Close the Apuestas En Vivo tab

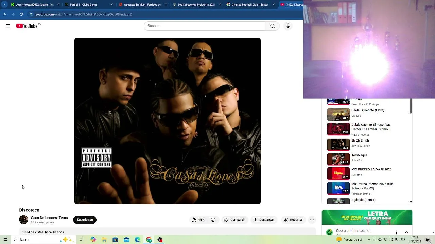[166, 5]
